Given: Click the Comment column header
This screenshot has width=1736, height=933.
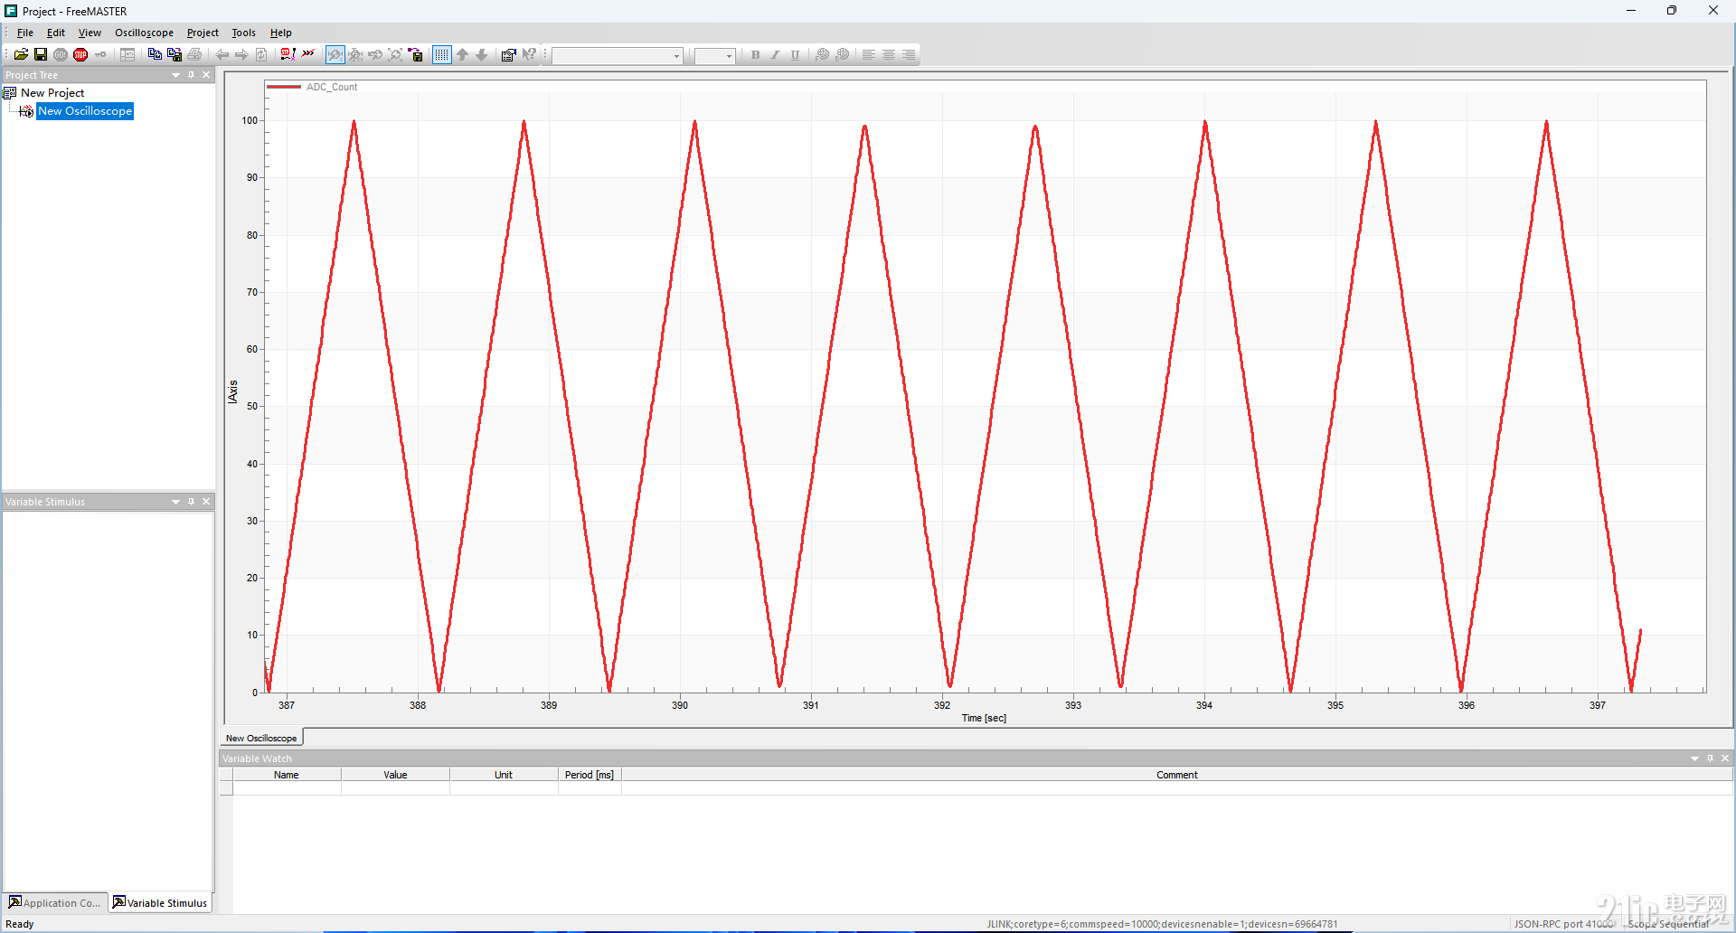Looking at the screenshot, I should pos(1177,775).
